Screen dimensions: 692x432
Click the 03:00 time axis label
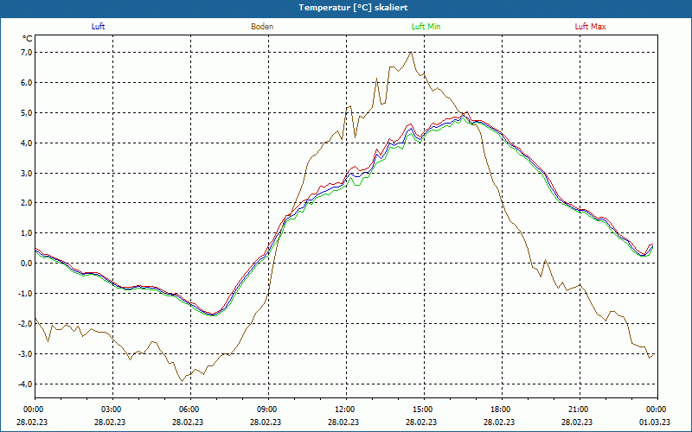tap(110, 410)
